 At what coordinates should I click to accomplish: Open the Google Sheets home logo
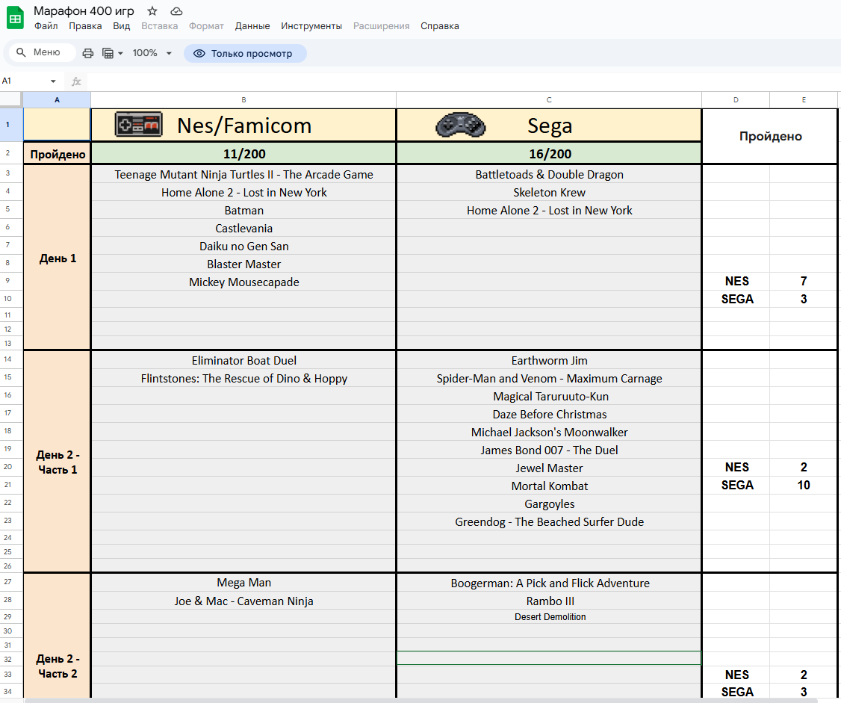(15, 19)
